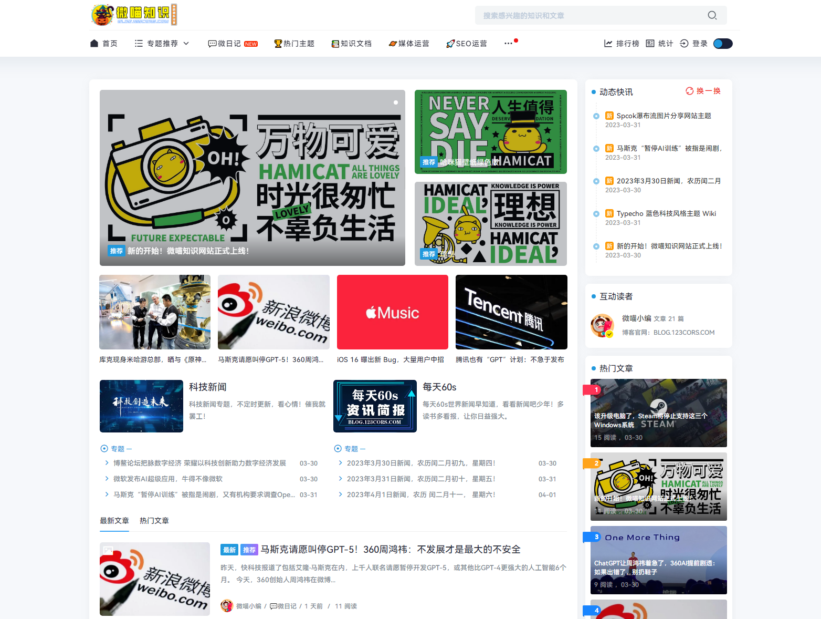Open the Apple Music iOS 16 thumbnail
Image resolution: width=821 pixels, height=619 pixels.
point(393,312)
